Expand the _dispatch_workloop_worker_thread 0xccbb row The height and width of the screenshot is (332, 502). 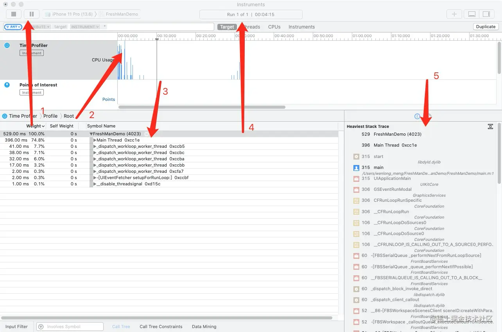pyautogui.click(x=95, y=165)
